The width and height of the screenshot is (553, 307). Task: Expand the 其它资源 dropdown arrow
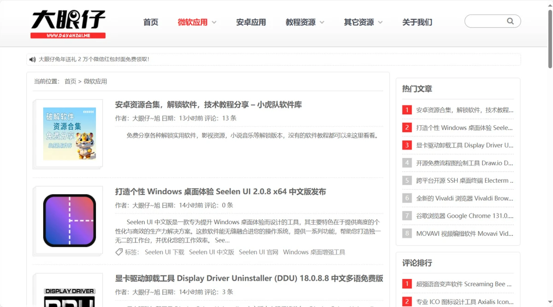(x=380, y=23)
